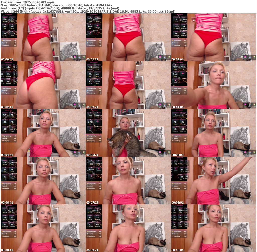
Task: Click the thumbnail marked 00:06:01
Action: (214, 133)
